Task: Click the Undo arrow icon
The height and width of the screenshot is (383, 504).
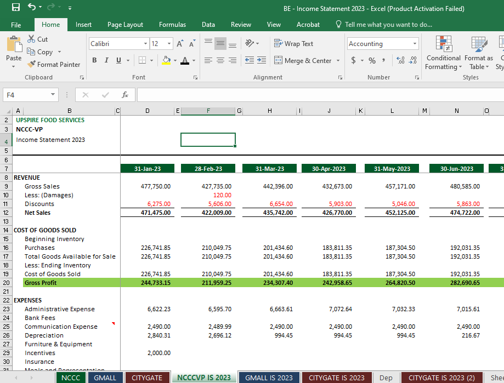Action: click(x=32, y=8)
